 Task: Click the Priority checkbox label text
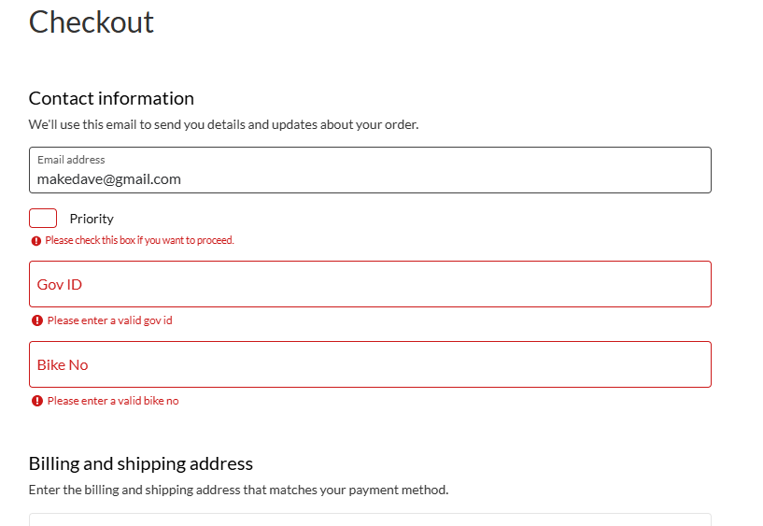[x=92, y=219]
